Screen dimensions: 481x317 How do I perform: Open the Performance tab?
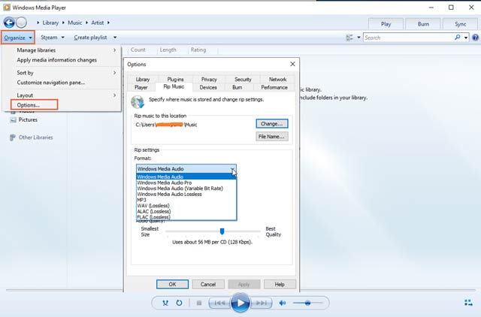click(274, 87)
